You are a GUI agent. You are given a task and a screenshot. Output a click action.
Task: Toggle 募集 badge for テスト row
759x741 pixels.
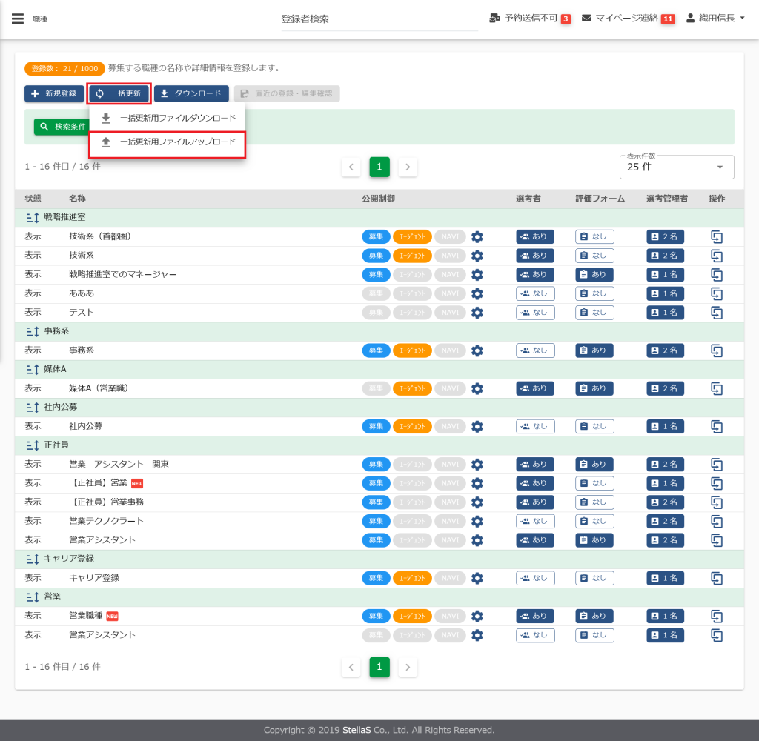(x=376, y=313)
